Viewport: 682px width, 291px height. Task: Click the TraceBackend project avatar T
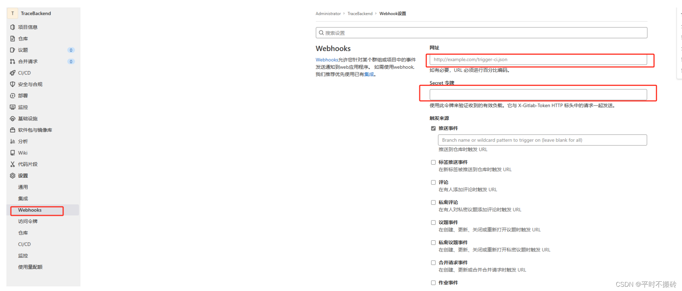[13, 13]
